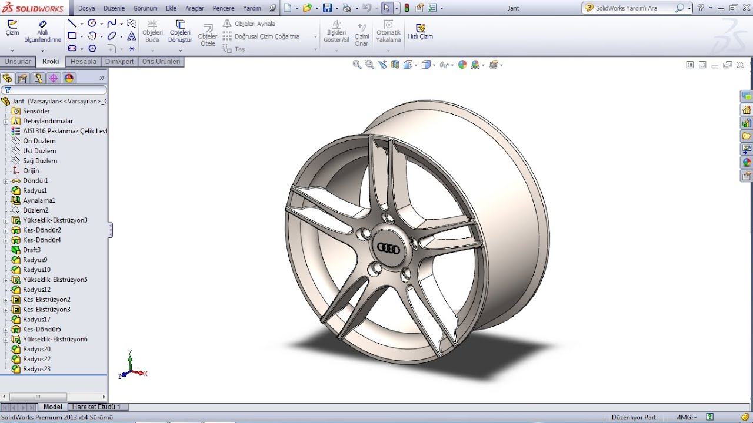The image size is (753, 423).
Task: Click the feature tree filter field
Action: [x=54, y=90]
